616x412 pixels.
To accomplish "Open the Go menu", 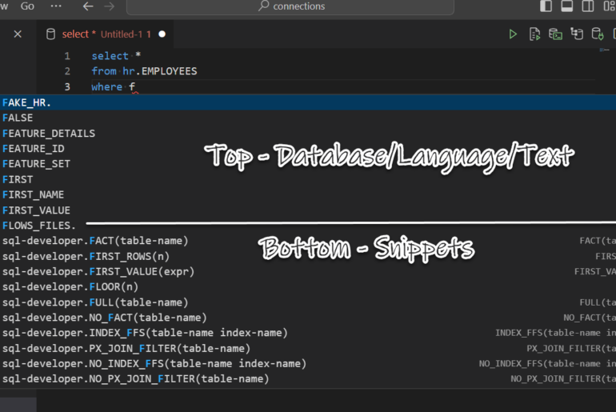I will pos(27,6).
